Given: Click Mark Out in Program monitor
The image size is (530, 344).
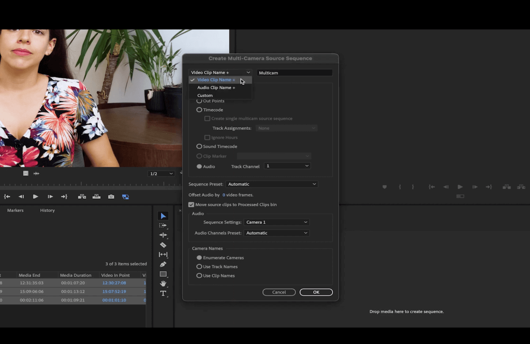Looking at the screenshot, I should point(413,187).
